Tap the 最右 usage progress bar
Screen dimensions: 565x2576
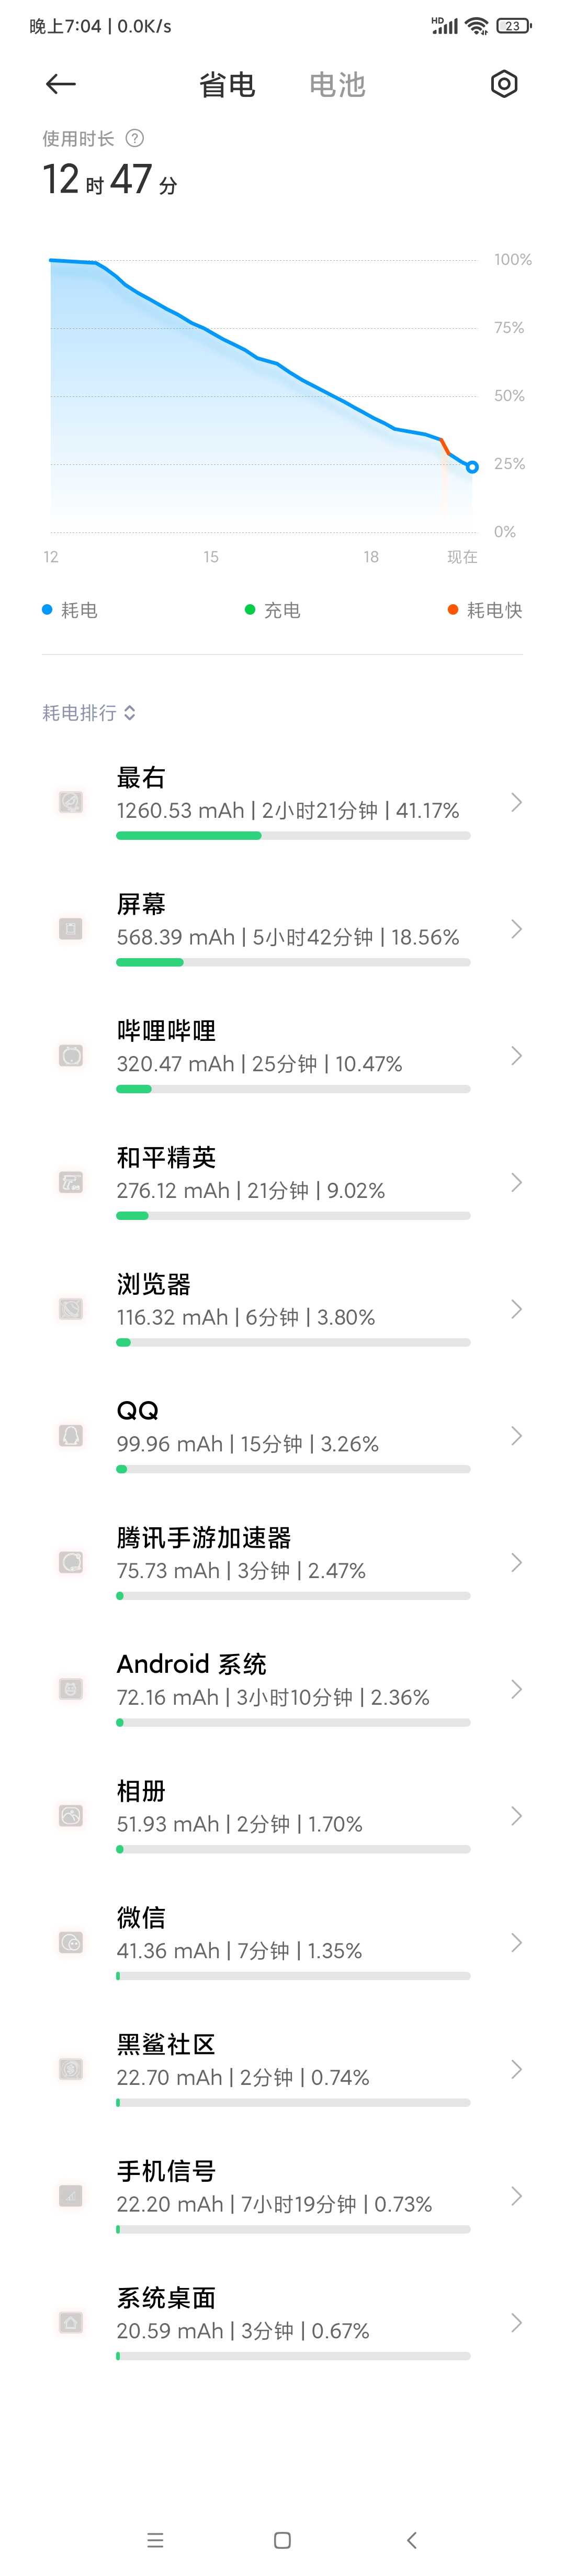(293, 836)
